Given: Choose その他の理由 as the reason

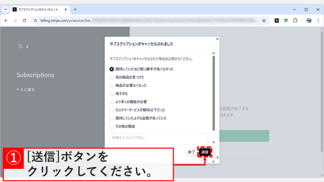Looking at the screenshot, I should tap(111, 126).
